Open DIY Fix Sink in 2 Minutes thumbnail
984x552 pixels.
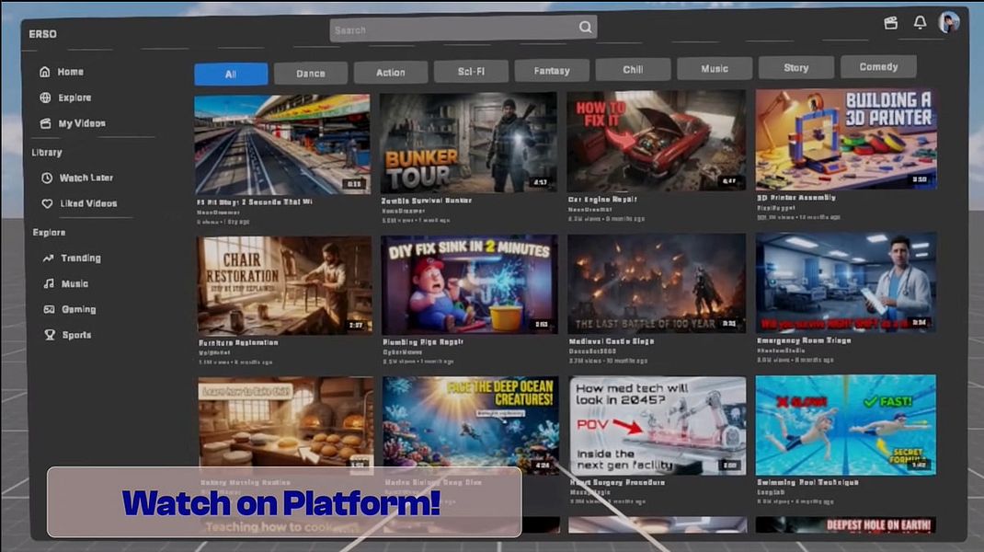[469, 284]
